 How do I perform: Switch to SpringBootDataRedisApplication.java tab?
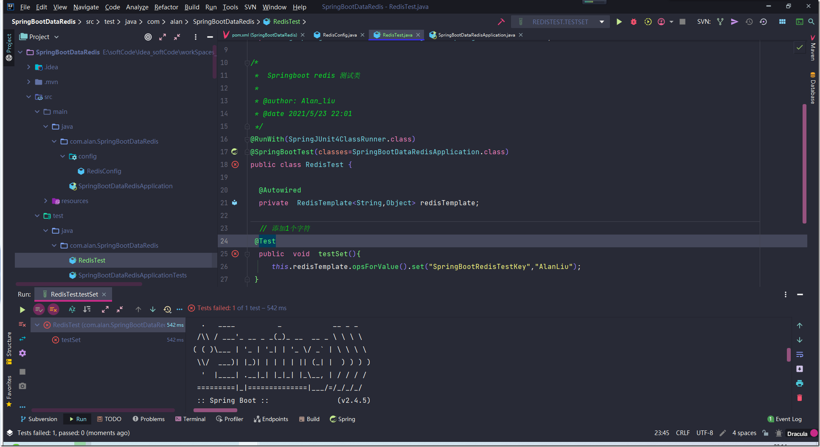(476, 35)
